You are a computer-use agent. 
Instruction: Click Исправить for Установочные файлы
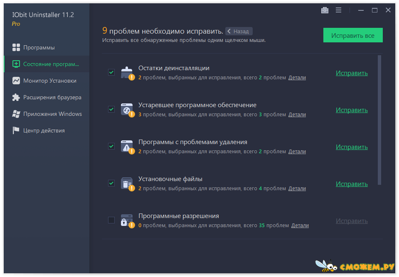coord(352,184)
